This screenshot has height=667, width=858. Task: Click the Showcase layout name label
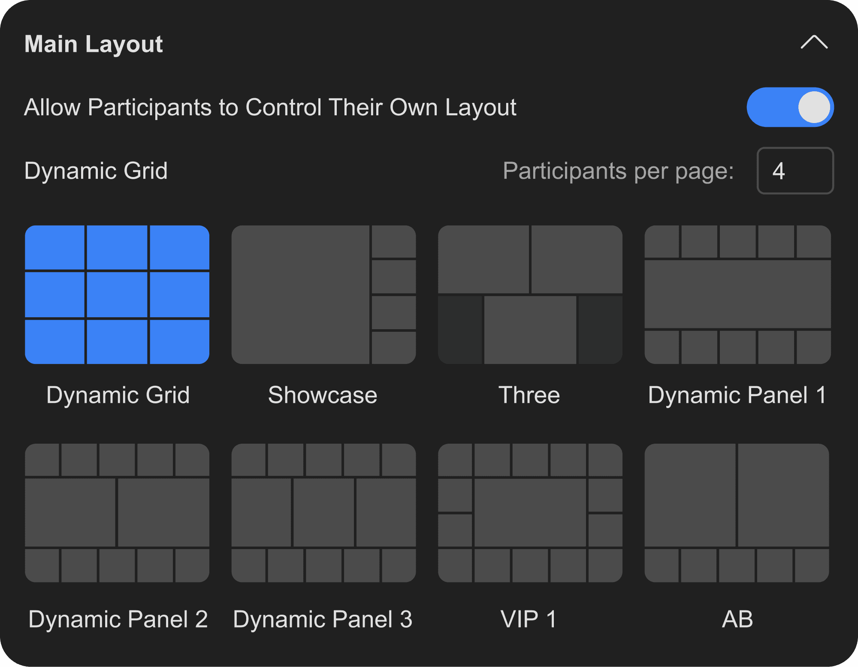tap(323, 395)
